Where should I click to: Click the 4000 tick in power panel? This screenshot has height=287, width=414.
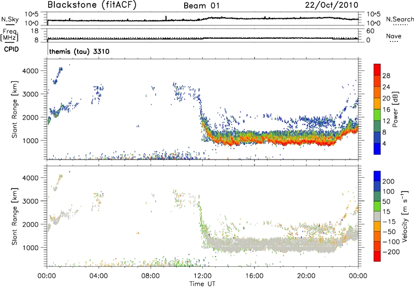pos(31,71)
